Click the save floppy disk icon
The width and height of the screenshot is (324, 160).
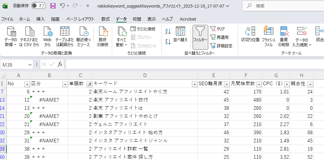point(53,6)
